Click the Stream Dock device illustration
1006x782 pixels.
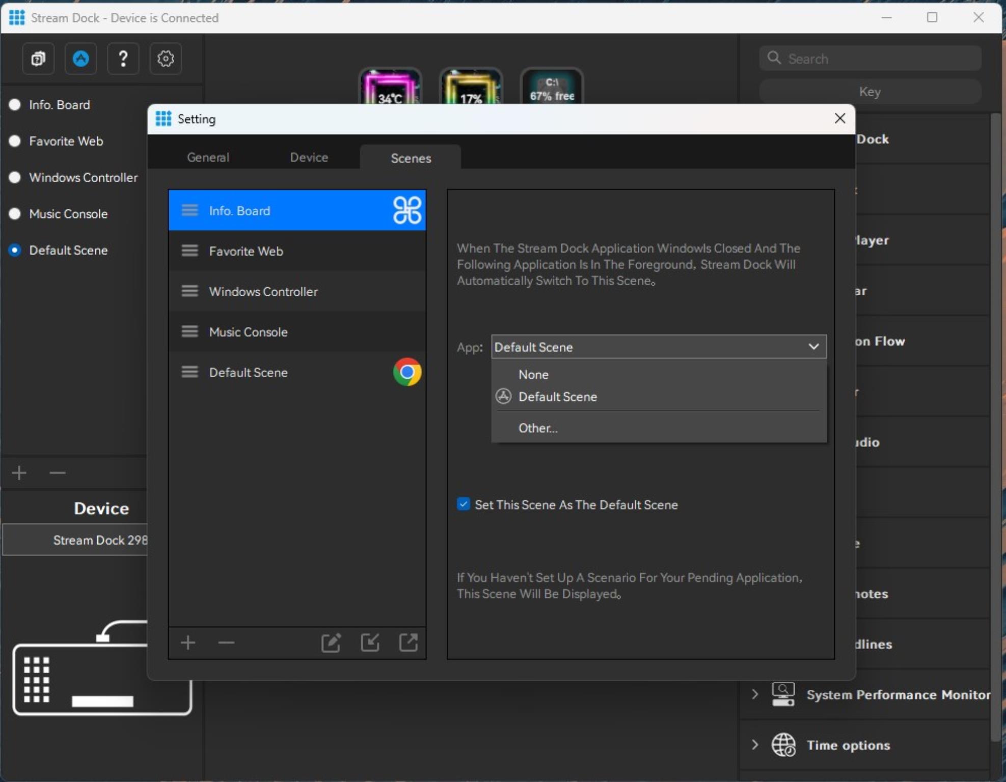tap(102, 668)
